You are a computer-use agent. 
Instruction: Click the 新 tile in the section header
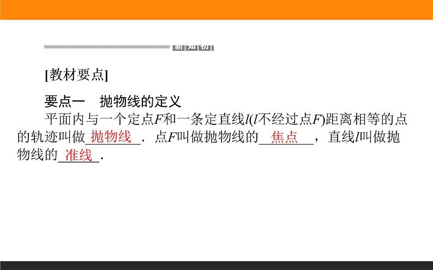(178, 46)
